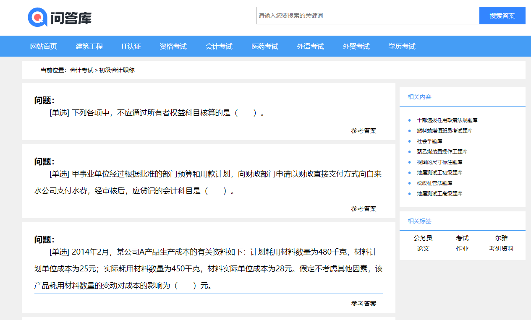Select the 论文 tag
The height and width of the screenshot is (320, 531).
click(423, 248)
